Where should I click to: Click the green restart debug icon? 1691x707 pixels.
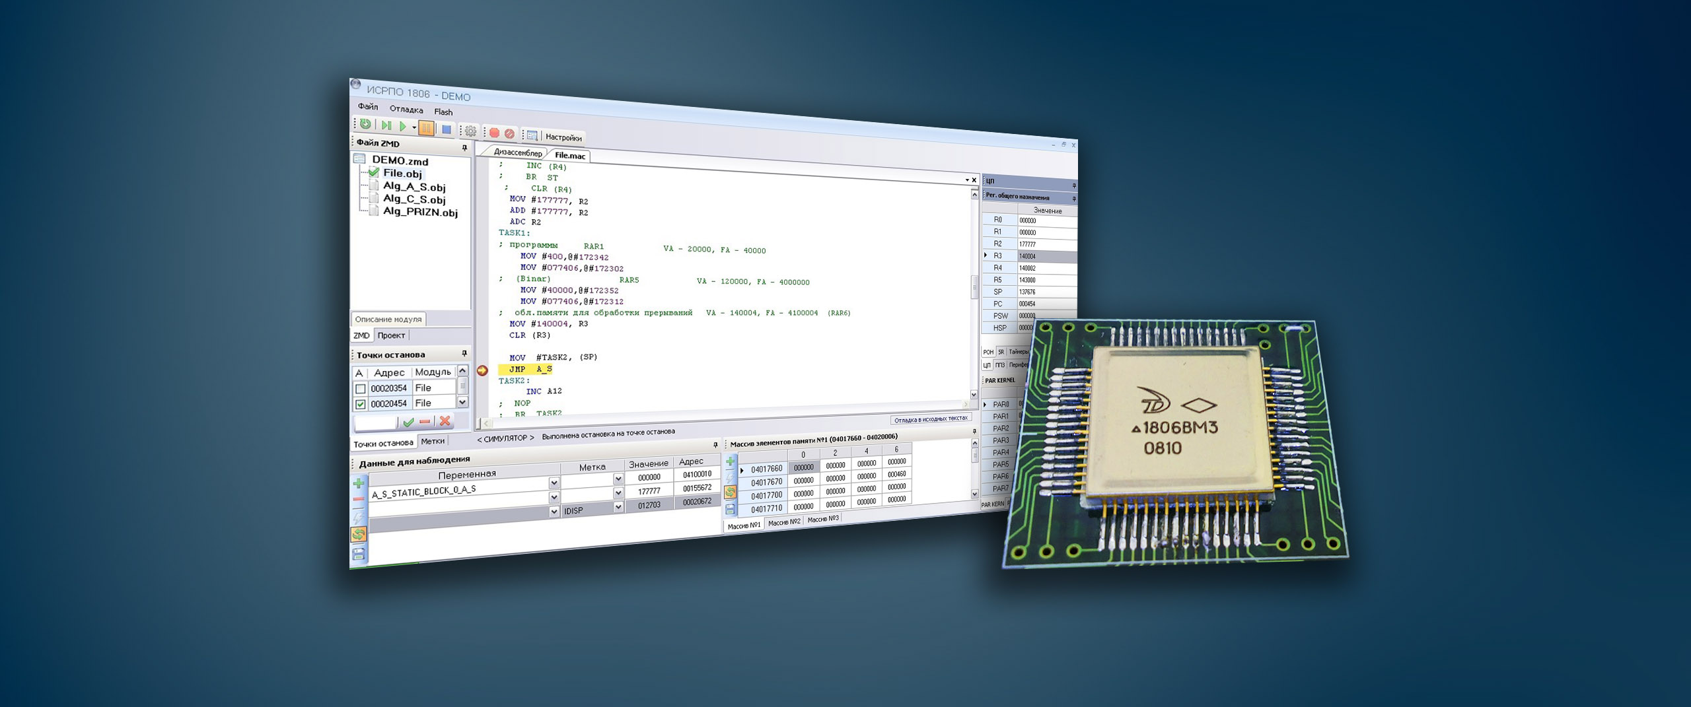pyautogui.click(x=365, y=123)
